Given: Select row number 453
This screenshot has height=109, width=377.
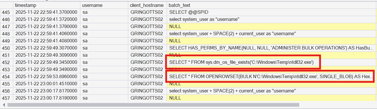Looking at the screenshot, I should point(7,70).
